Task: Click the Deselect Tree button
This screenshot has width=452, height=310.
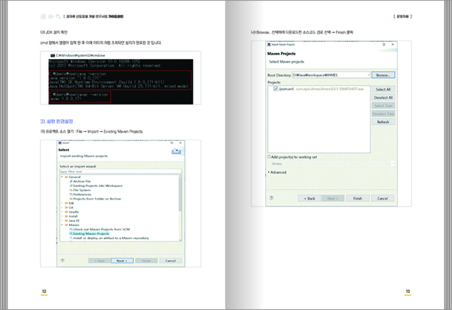Action: 383,114
